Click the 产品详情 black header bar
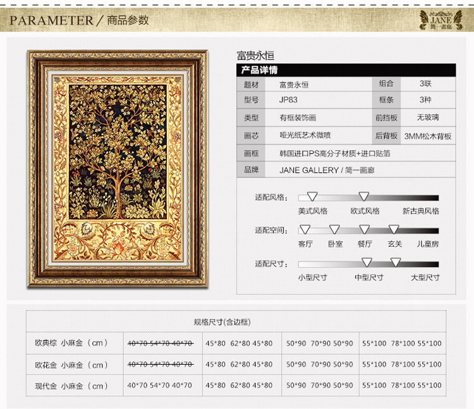 (346, 70)
